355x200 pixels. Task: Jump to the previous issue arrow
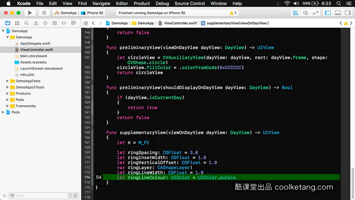click(341, 23)
